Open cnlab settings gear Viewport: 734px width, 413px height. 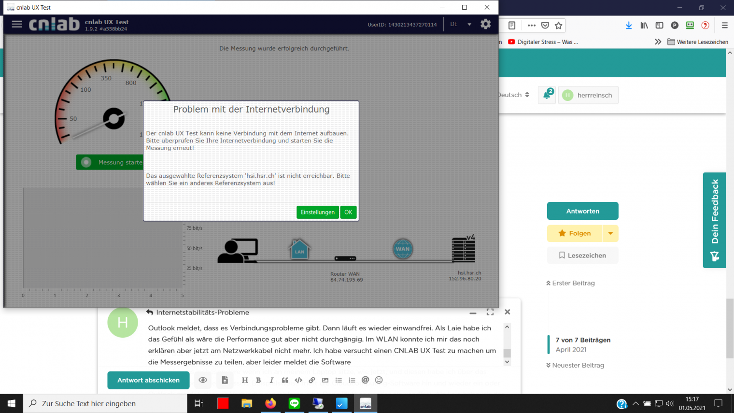click(x=485, y=24)
